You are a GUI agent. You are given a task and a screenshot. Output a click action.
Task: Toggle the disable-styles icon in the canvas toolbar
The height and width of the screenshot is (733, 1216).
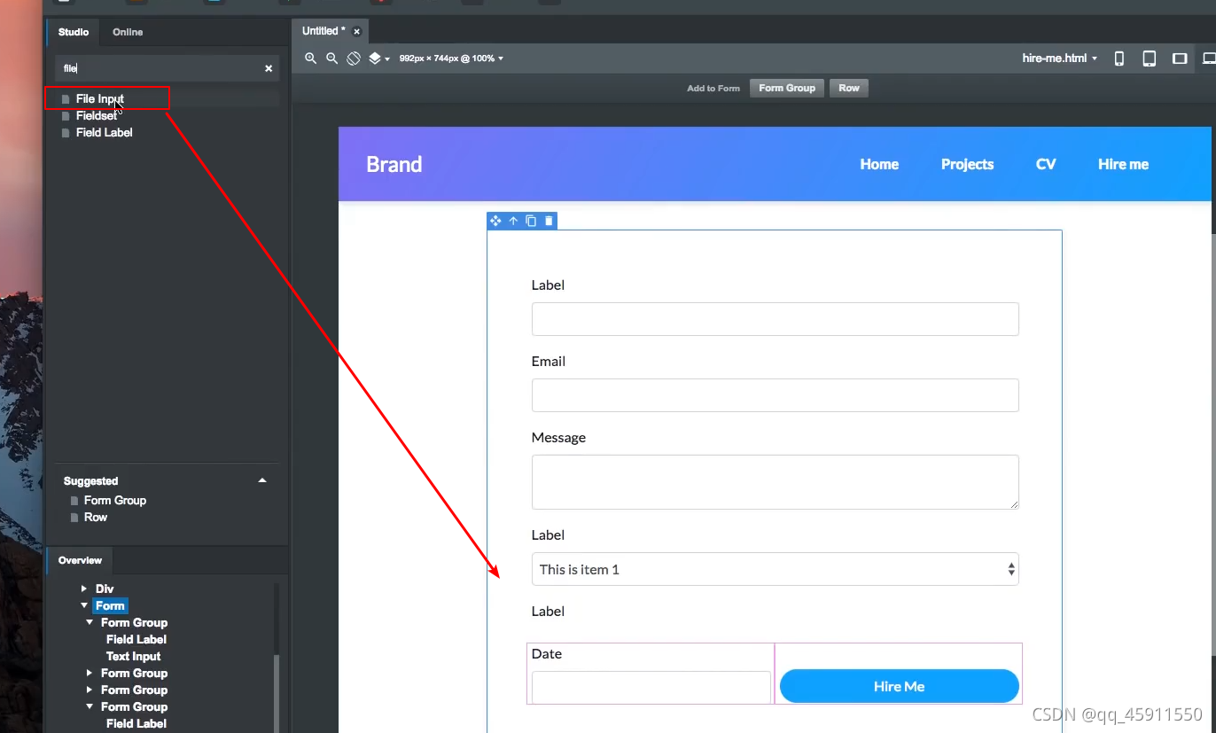[354, 58]
